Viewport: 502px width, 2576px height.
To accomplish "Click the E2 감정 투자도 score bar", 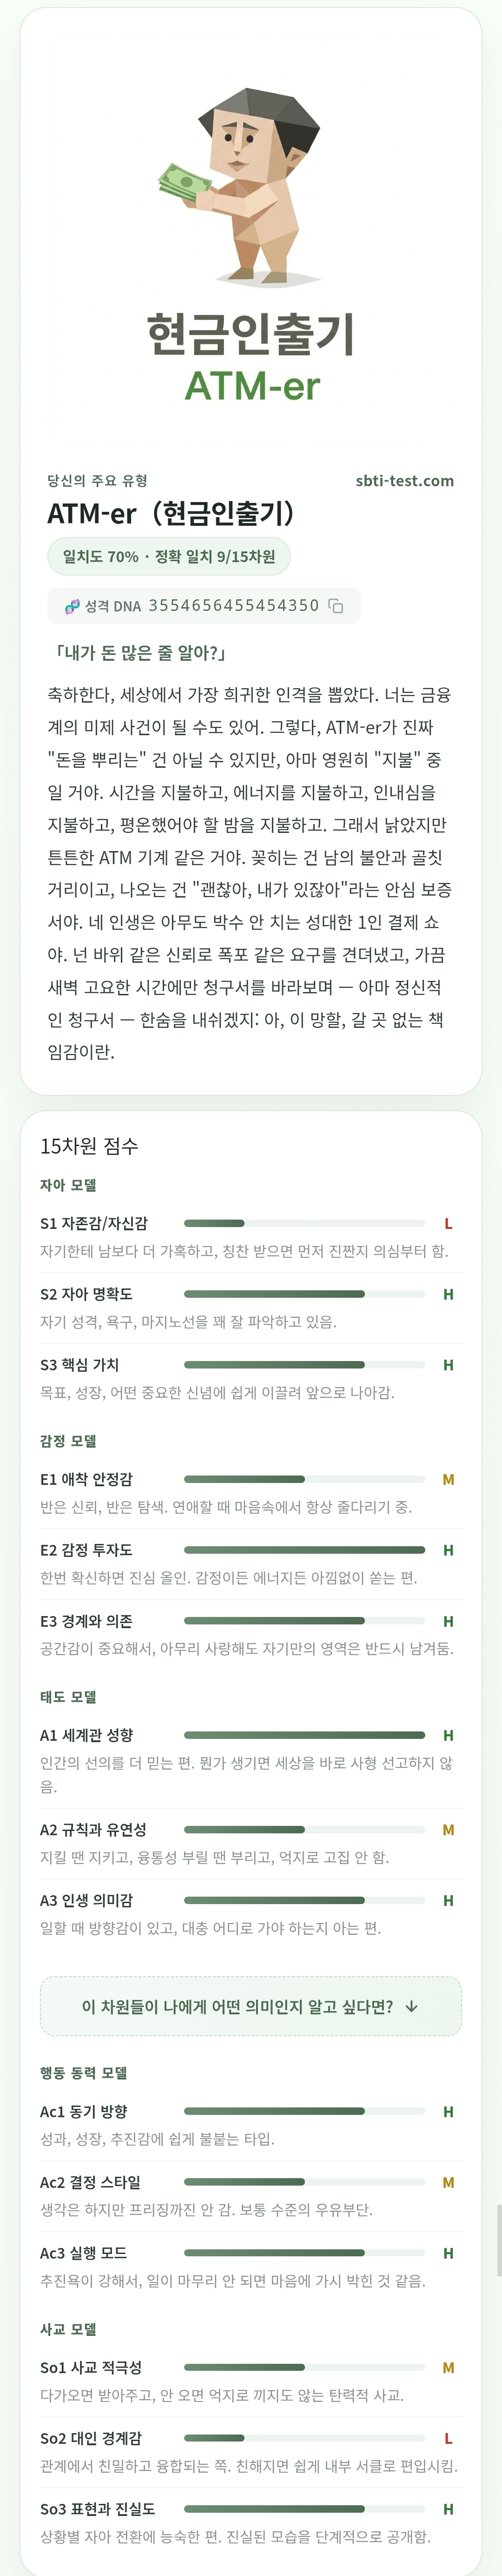I will (304, 1550).
